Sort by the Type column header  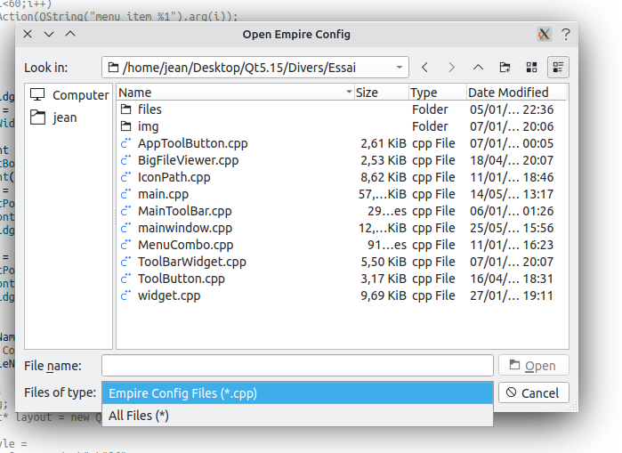[x=438, y=93]
